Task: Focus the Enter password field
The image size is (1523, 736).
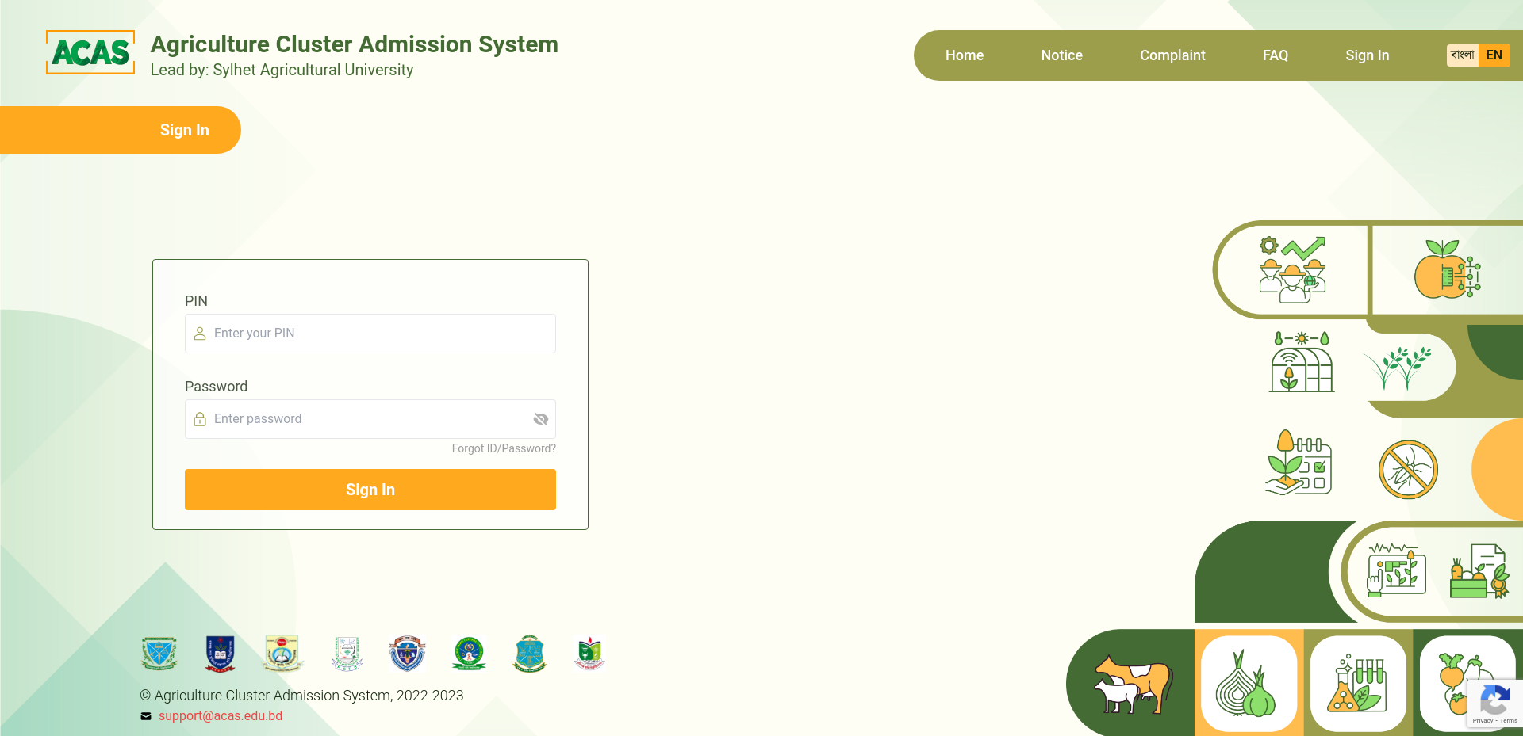Action: (x=370, y=419)
